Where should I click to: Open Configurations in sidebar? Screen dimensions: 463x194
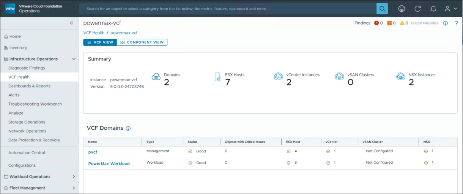coord(22,165)
